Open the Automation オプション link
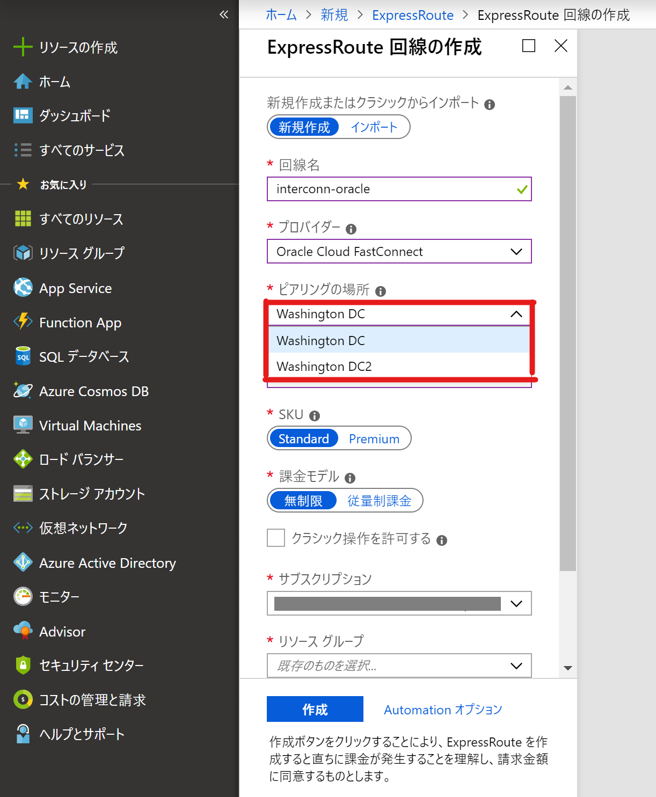The width and height of the screenshot is (656, 797). pyautogui.click(x=443, y=710)
